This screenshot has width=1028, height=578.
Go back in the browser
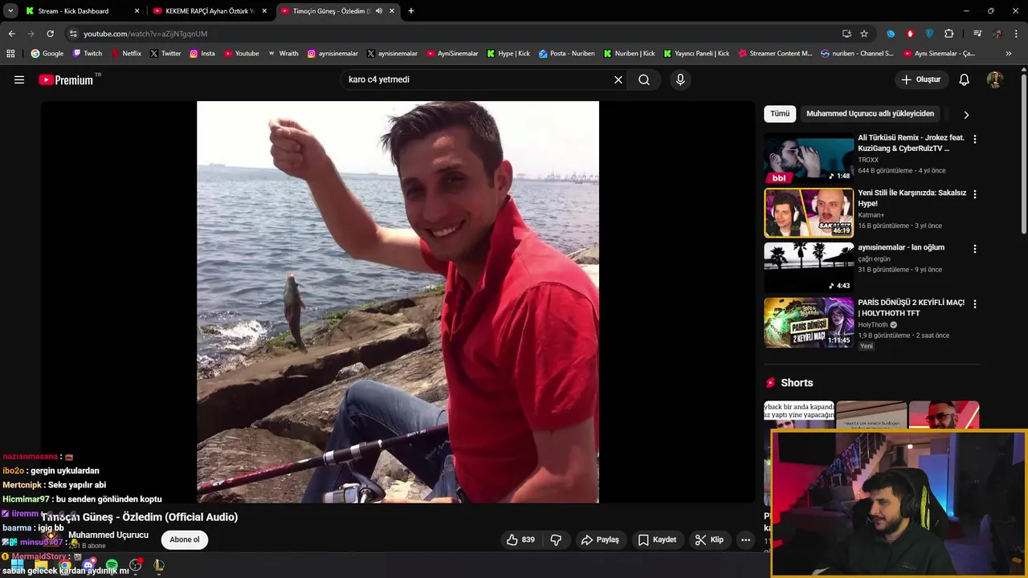point(11,34)
